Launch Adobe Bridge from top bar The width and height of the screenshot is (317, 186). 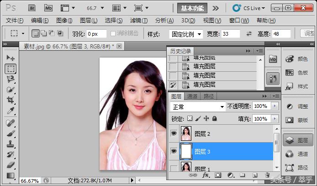[32, 8]
